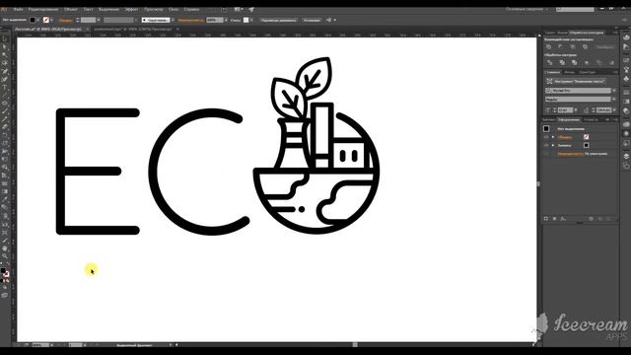
Task: Click the Trim pathfinder icon
Action: [562, 62]
